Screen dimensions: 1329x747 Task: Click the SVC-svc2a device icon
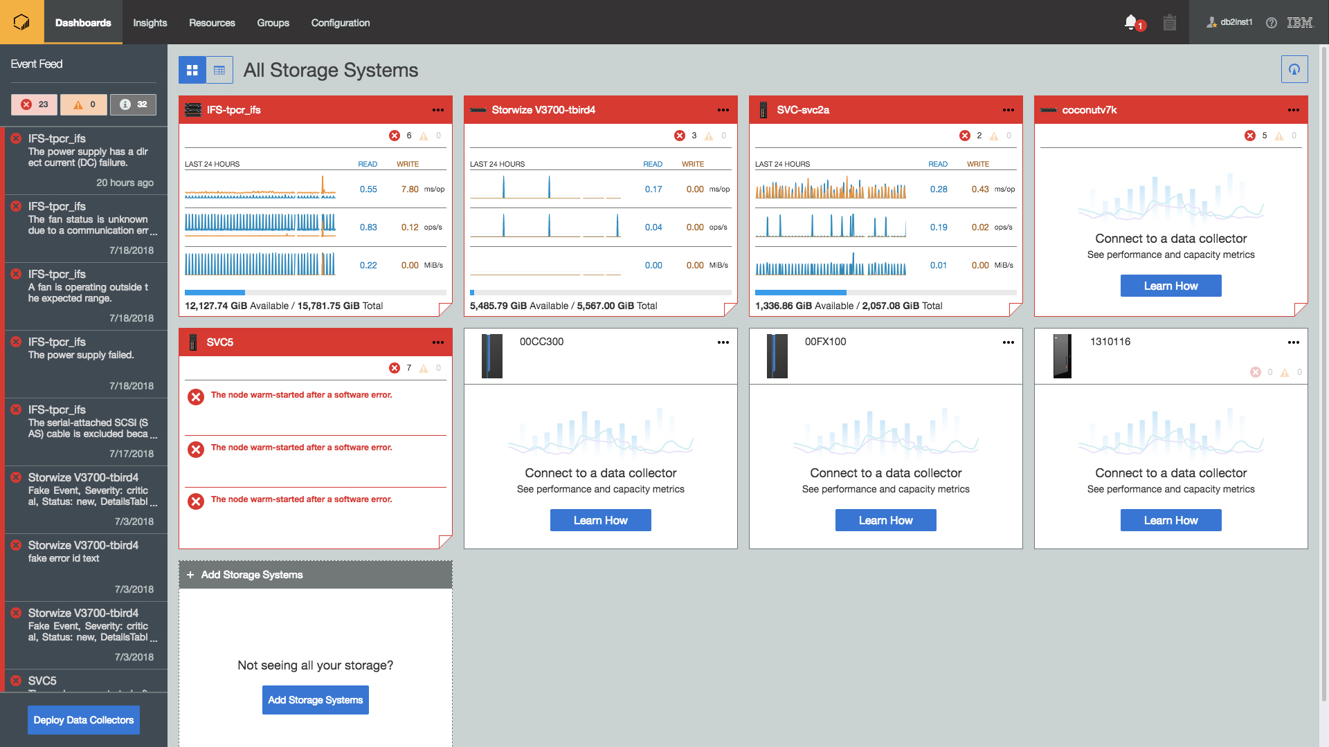763,110
